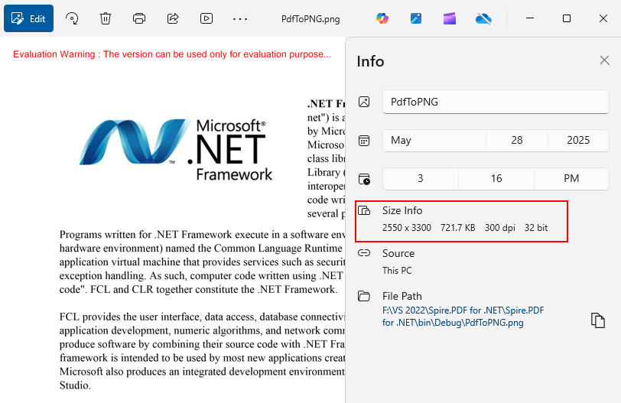This screenshot has height=403, width=621.
Task: Click the PdfToPNG.png title text
Action: point(310,19)
